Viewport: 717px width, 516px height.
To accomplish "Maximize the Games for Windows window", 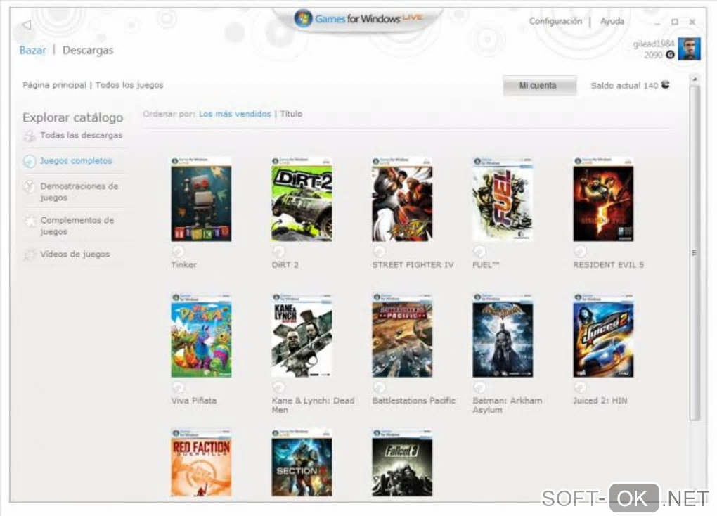I will pyautogui.click(x=675, y=22).
